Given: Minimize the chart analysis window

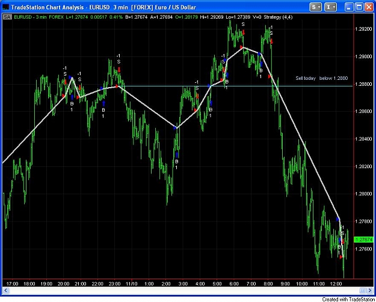Looking at the screenshot, I should 350,7.
